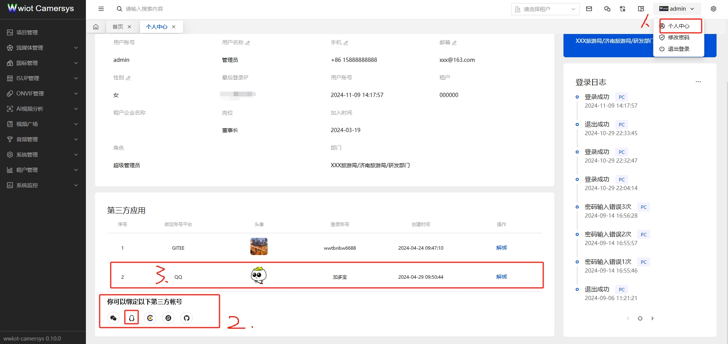Click 退出登录 in the user menu
This screenshot has width=728, height=344.
(x=678, y=49)
